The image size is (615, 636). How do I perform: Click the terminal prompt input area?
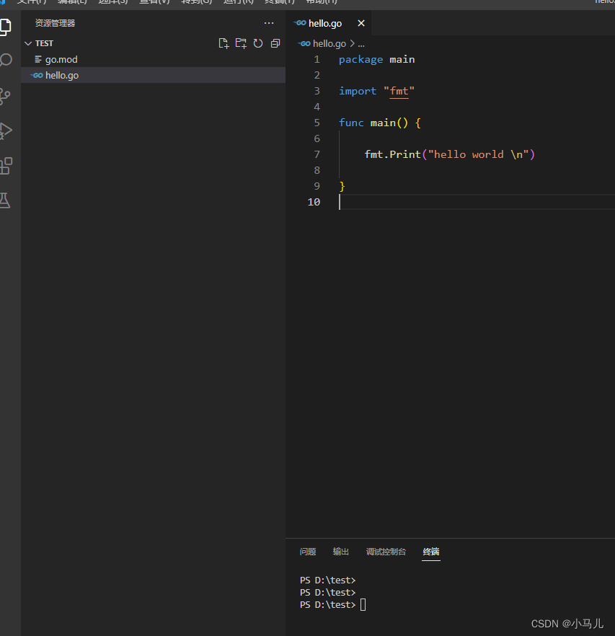(363, 605)
